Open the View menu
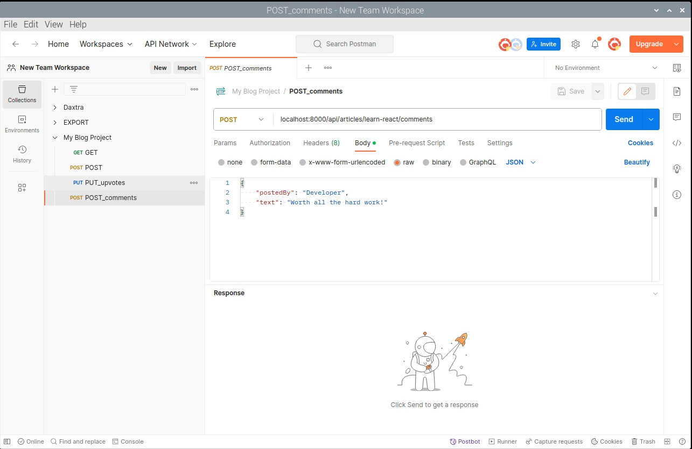Image resolution: width=692 pixels, height=449 pixels. [54, 24]
